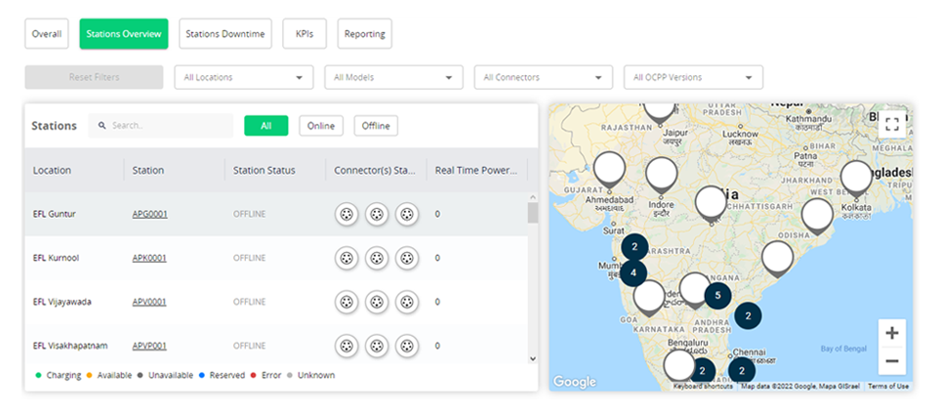Click first connector icon of EFL Visakhapatnam
This screenshot has width=937, height=410.
[x=346, y=346]
